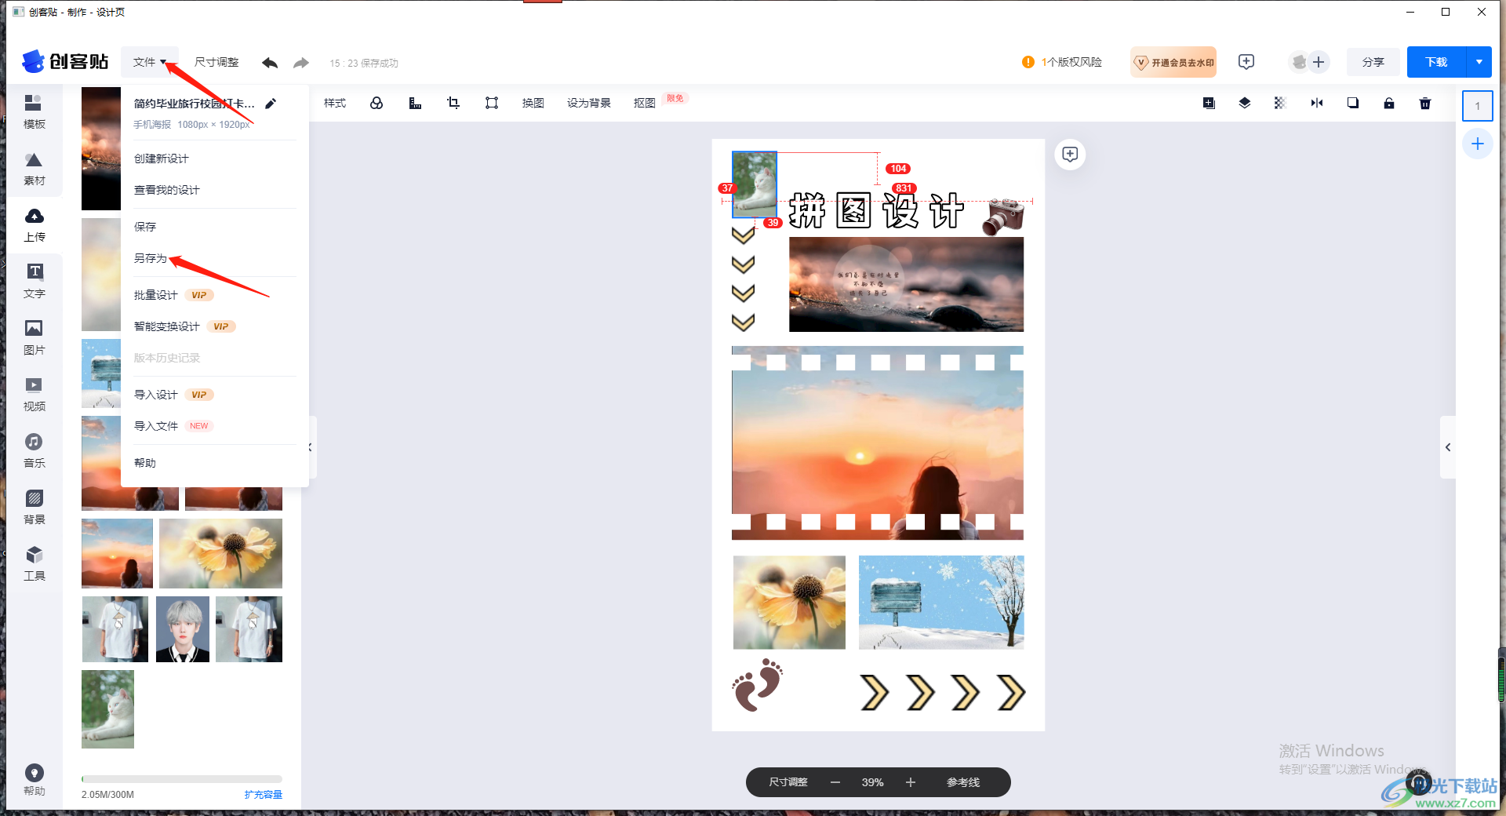
Task: Click the storage usage progress bar
Action: pos(182,779)
